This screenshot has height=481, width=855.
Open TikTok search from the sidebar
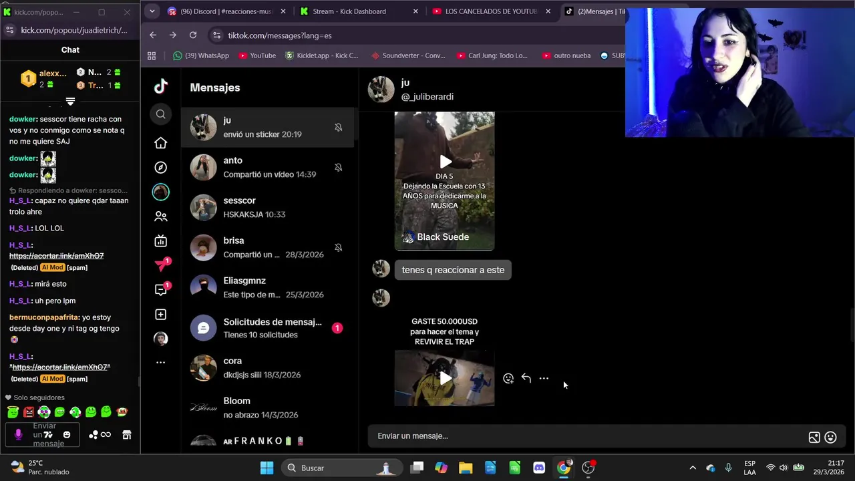[161, 114]
